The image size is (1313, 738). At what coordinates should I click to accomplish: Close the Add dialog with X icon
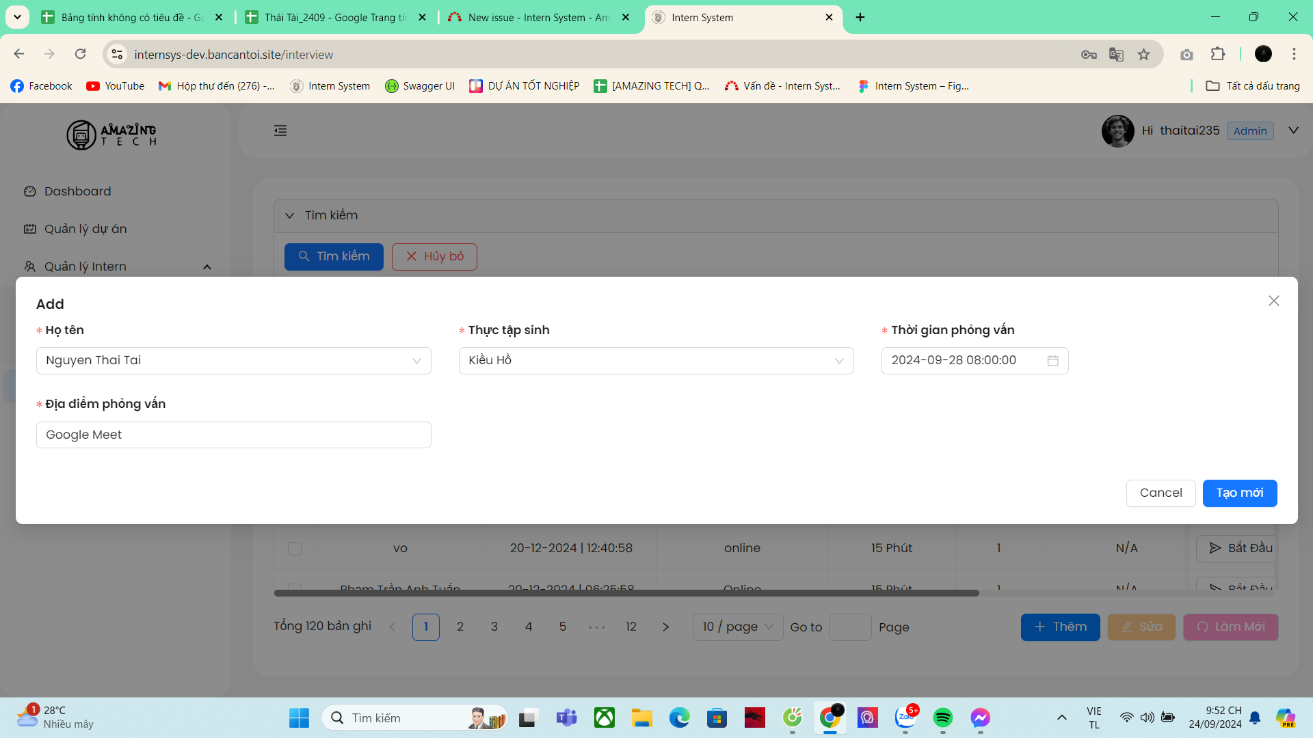coord(1273,301)
